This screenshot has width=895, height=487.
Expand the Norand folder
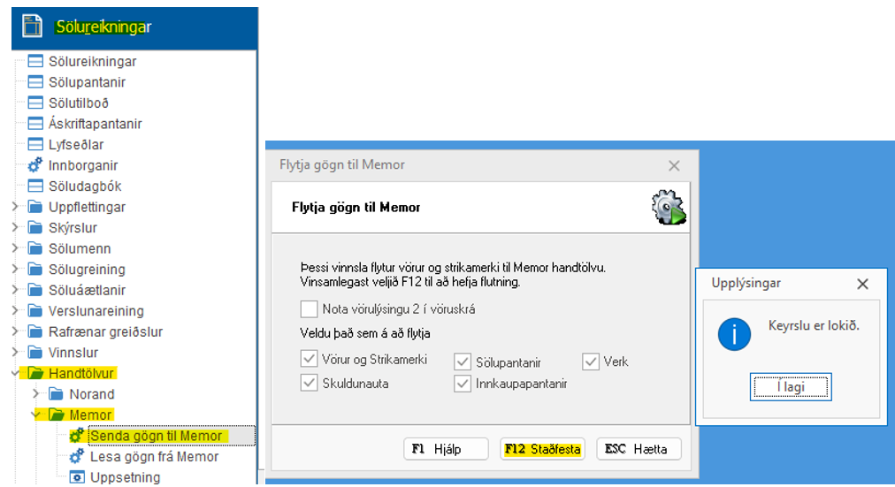point(36,394)
